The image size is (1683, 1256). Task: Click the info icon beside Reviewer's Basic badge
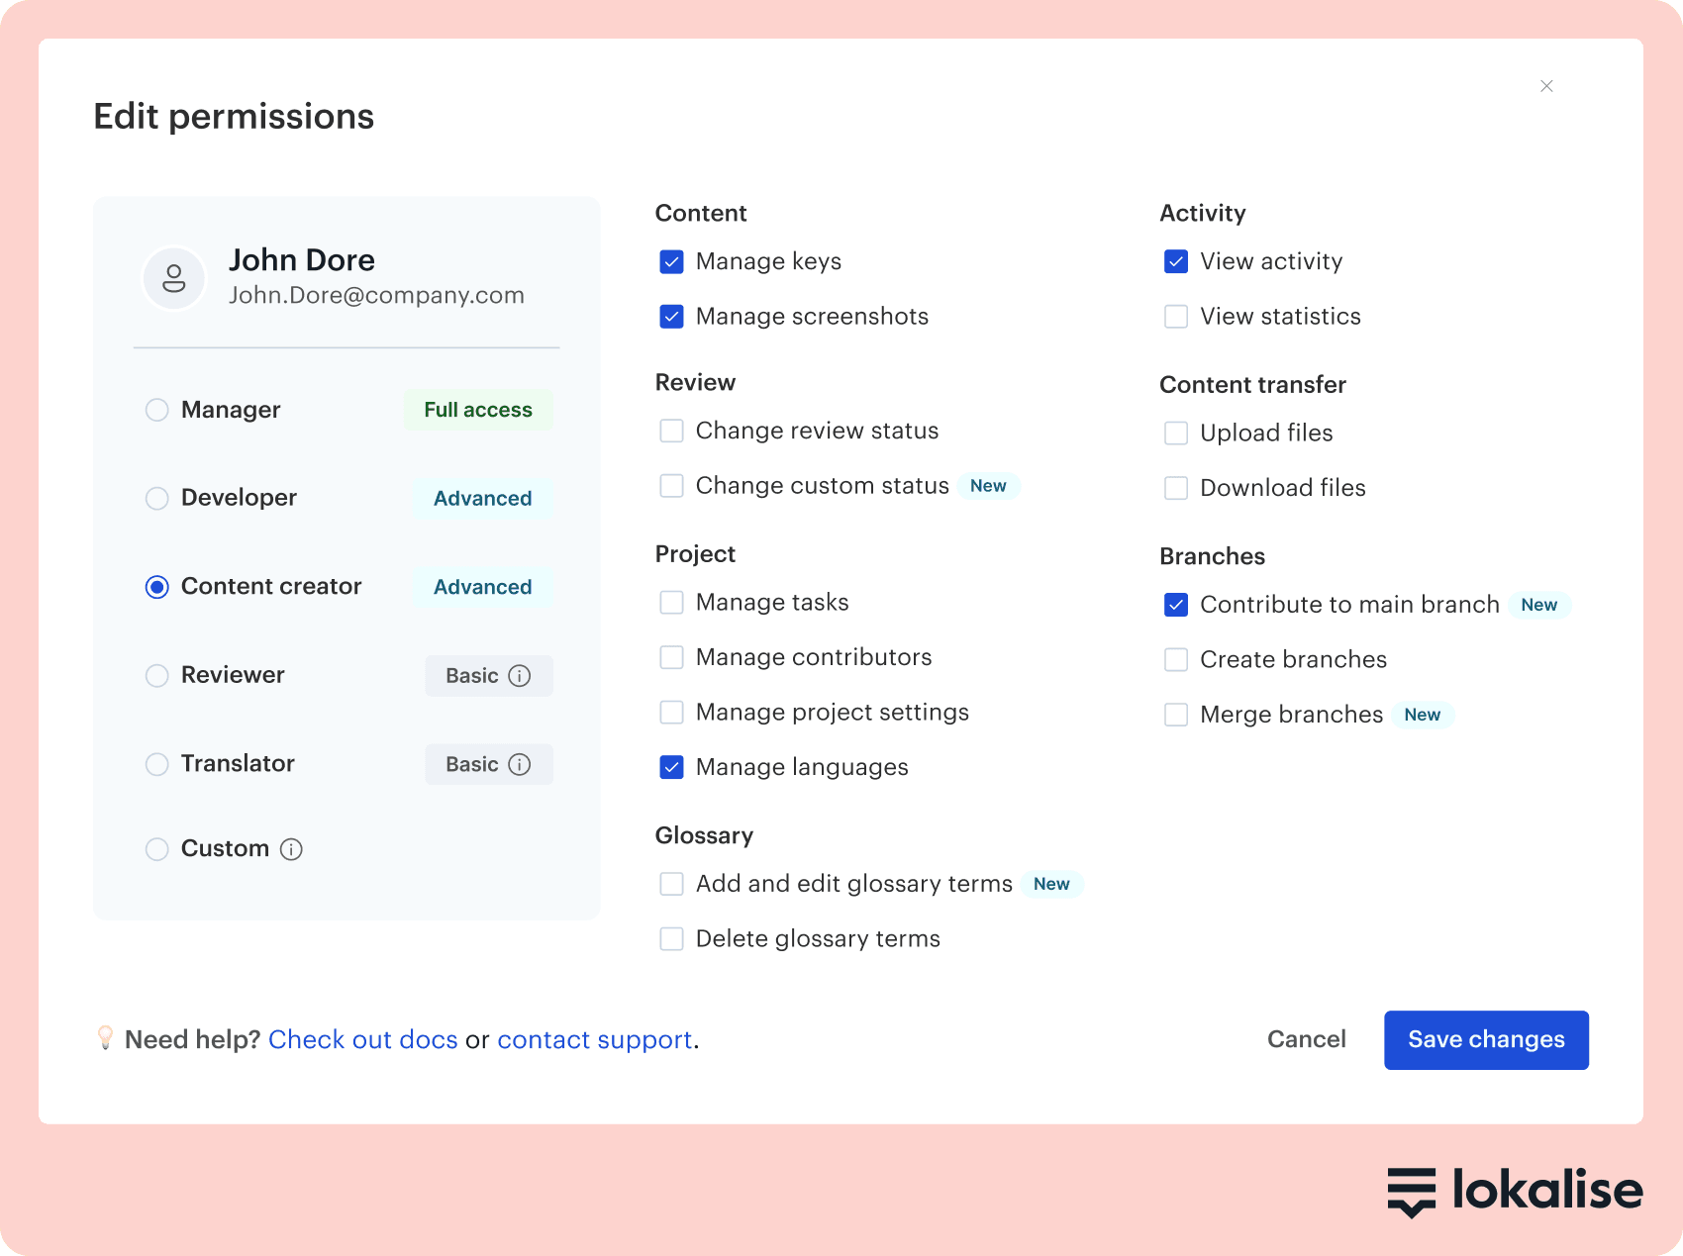(519, 676)
